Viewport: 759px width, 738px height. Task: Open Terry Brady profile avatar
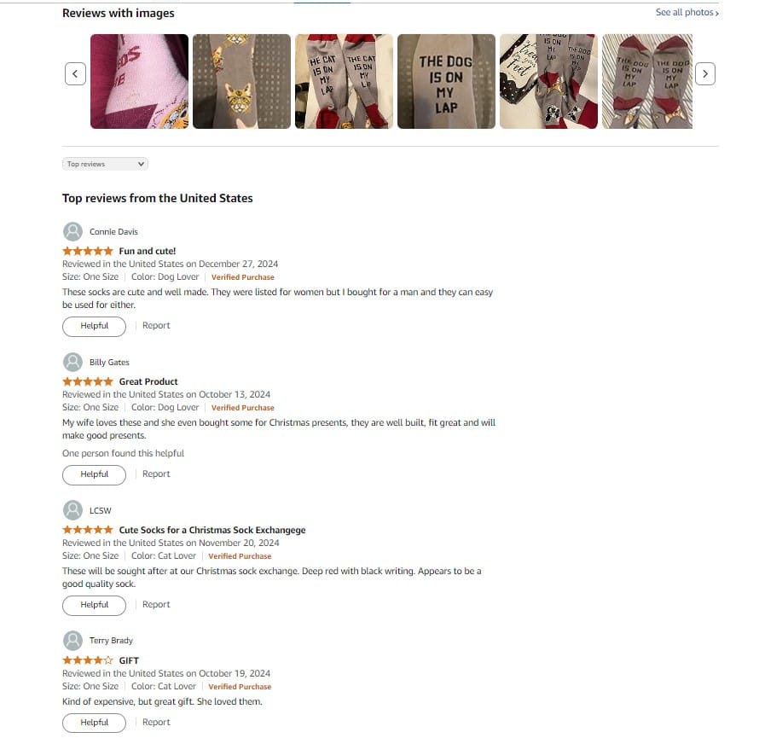point(72,640)
